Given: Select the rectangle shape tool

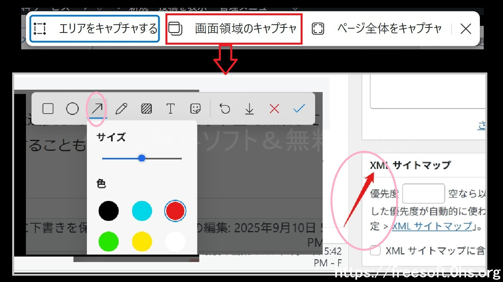Looking at the screenshot, I should (48, 108).
